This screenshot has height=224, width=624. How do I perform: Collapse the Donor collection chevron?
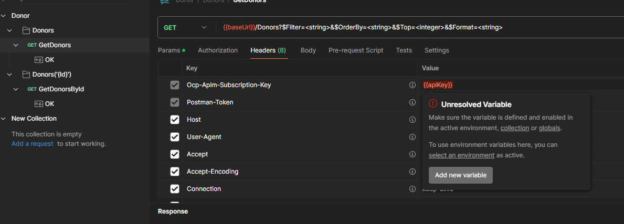(x=4, y=16)
